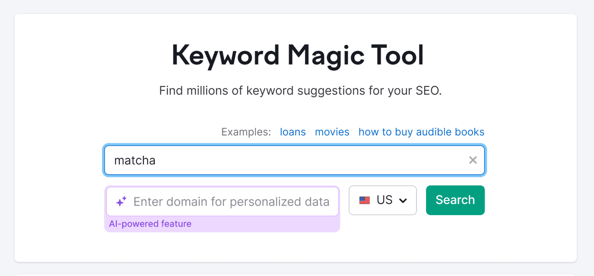Click the chevron next to US
Image resolution: width=594 pixels, height=276 pixels.
tap(403, 200)
